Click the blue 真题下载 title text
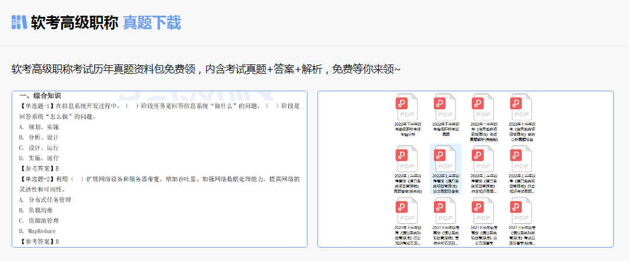This screenshot has width=629, height=261. (x=152, y=23)
